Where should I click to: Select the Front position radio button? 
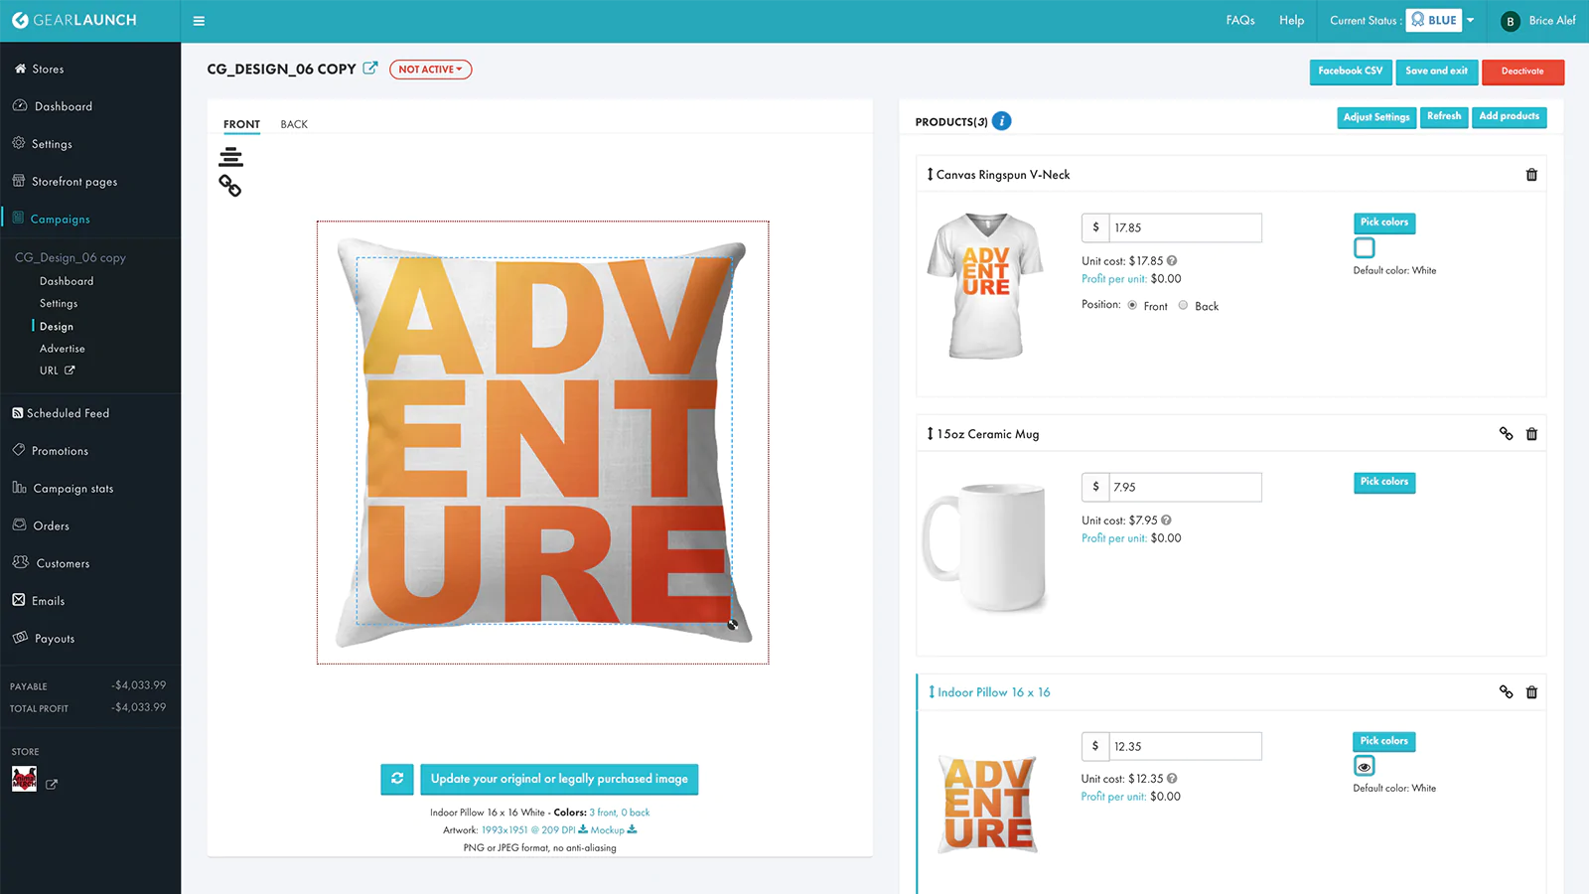click(1132, 306)
